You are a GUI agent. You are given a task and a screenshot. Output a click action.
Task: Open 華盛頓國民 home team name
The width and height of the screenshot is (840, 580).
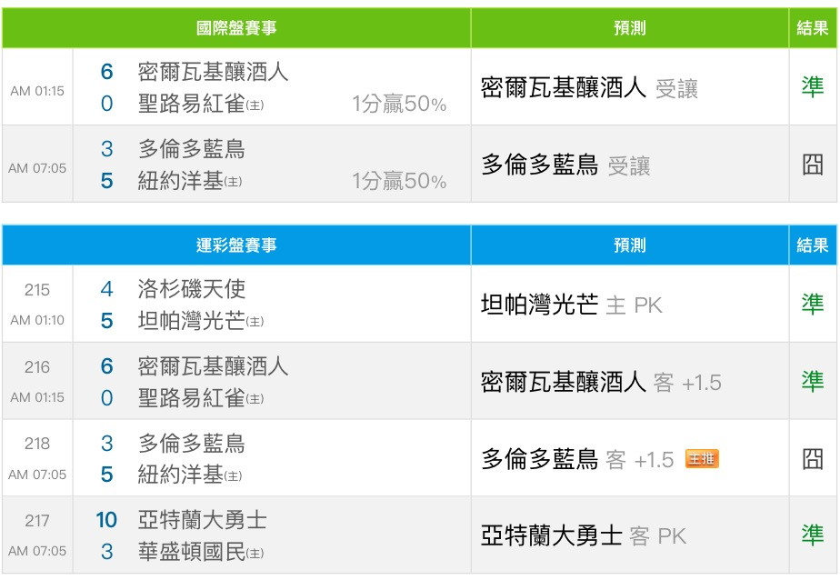[x=192, y=552]
